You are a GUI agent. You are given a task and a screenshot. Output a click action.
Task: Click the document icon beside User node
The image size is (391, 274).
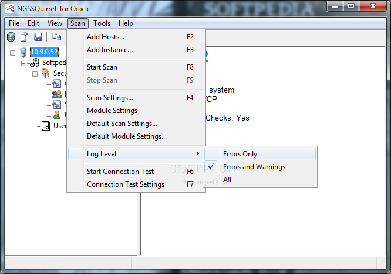click(46, 126)
